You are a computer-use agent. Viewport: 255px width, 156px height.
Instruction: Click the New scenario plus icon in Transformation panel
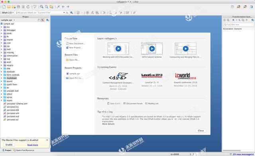tap(233, 20)
